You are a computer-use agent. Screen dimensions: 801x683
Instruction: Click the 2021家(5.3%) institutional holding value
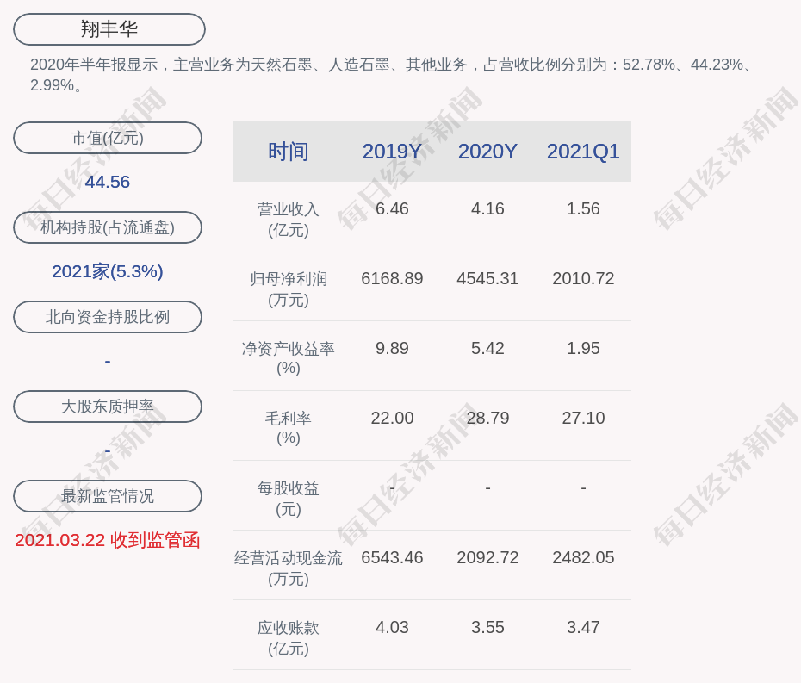pyautogui.click(x=108, y=271)
